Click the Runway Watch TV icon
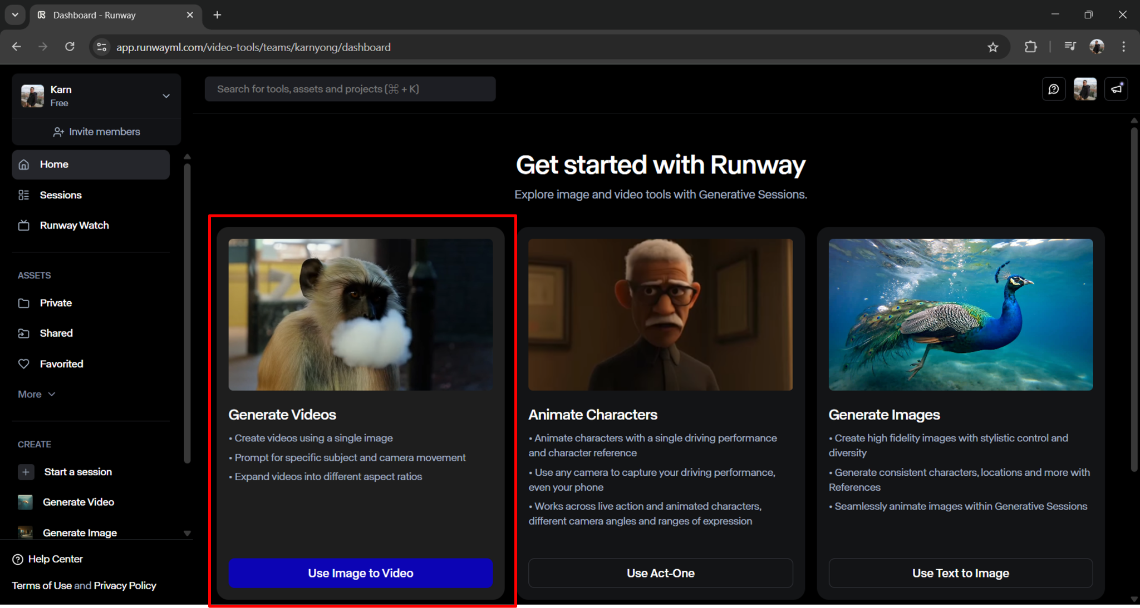Viewport: 1140px width, 608px height. 24,225
